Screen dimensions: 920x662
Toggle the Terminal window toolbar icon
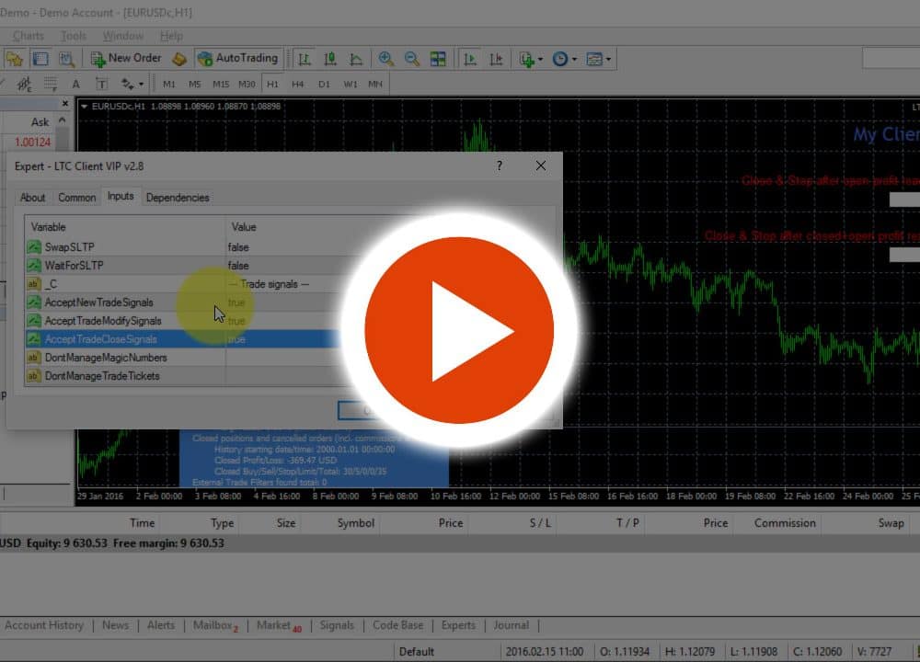point(40,59)
